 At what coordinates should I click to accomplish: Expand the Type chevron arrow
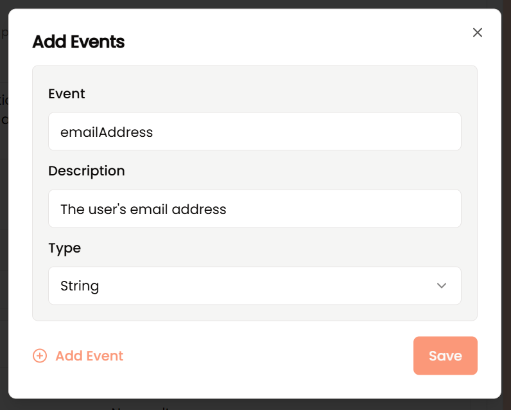441,286
